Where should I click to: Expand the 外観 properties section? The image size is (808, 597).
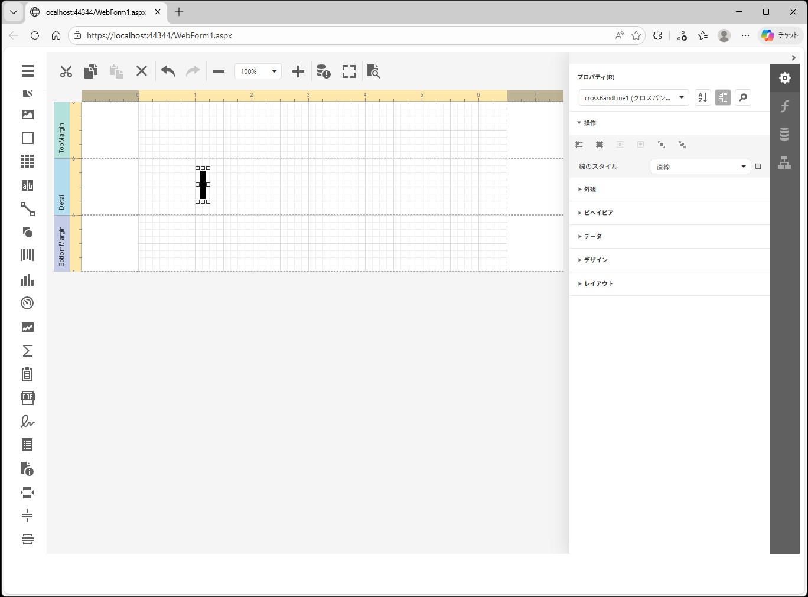[x=589, y=189]
